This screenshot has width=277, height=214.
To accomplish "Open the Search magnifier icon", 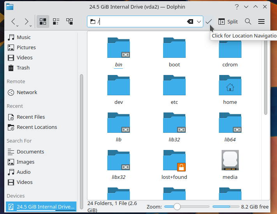I will coord(248,22).
